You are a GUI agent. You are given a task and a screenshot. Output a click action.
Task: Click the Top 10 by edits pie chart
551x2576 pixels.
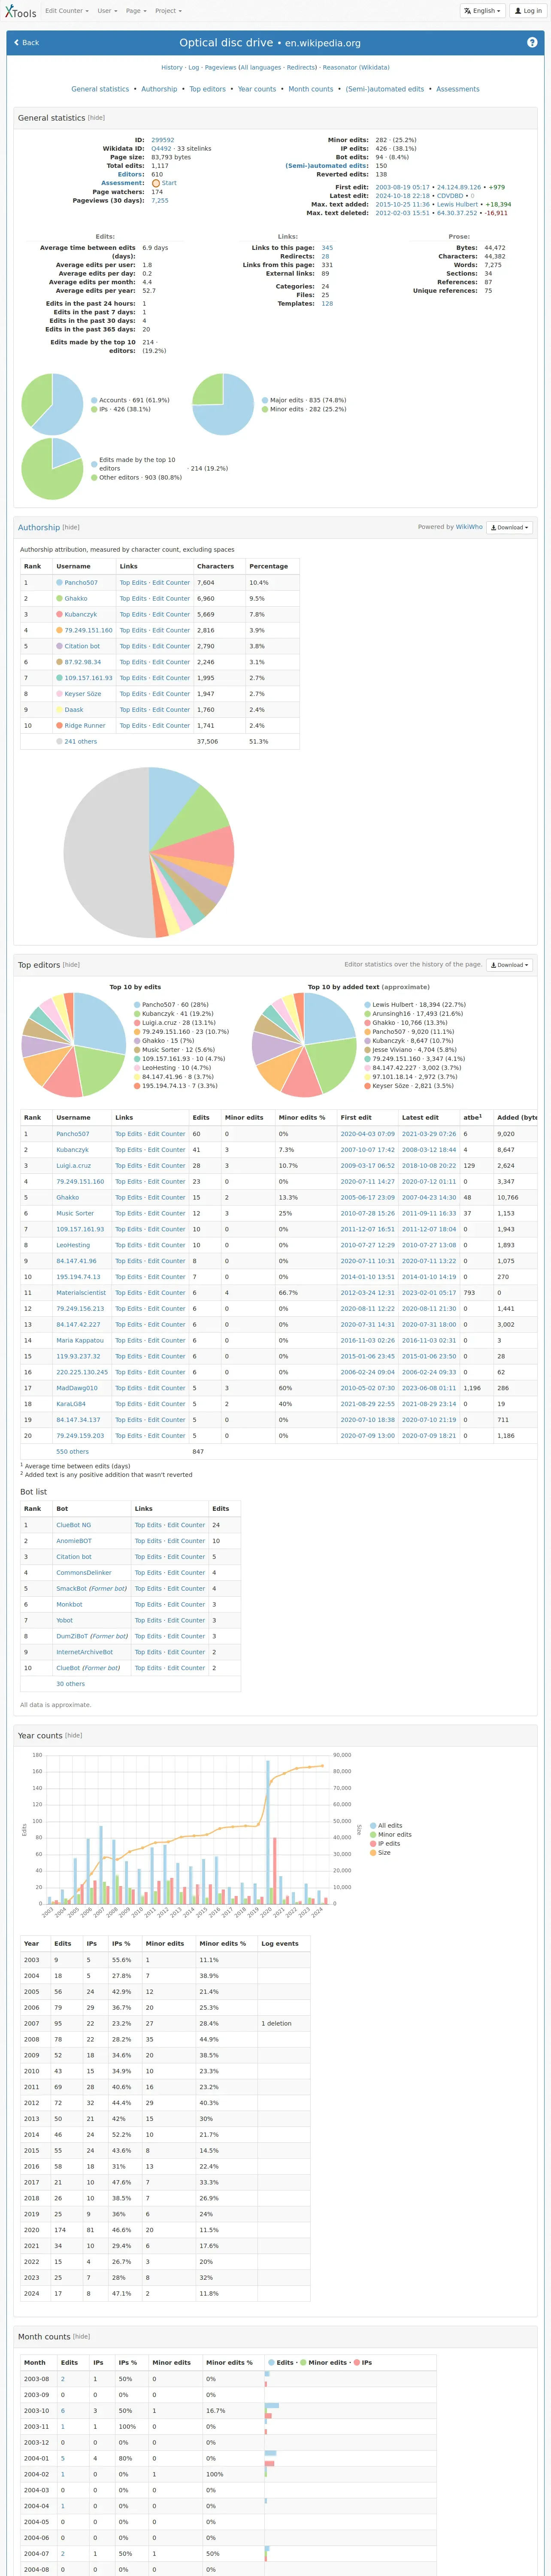coord(74,1045)
